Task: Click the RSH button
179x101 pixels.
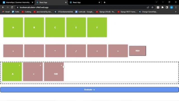Action: [x=138, y=51]
